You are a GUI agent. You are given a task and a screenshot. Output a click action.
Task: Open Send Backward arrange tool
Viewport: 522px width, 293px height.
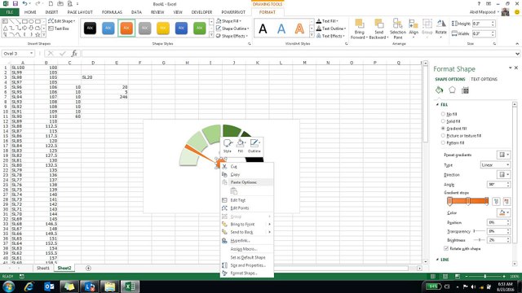point(378,29)
